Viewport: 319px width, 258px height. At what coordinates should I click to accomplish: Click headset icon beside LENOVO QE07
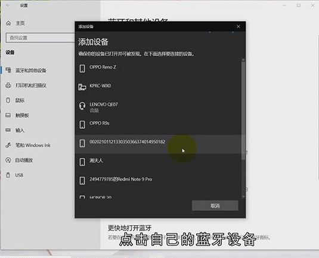82,106
